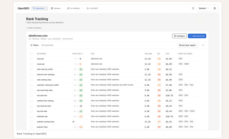Click the help question mark icon
This screenshot has width=229, height=139.
click(x=193, y=8)
